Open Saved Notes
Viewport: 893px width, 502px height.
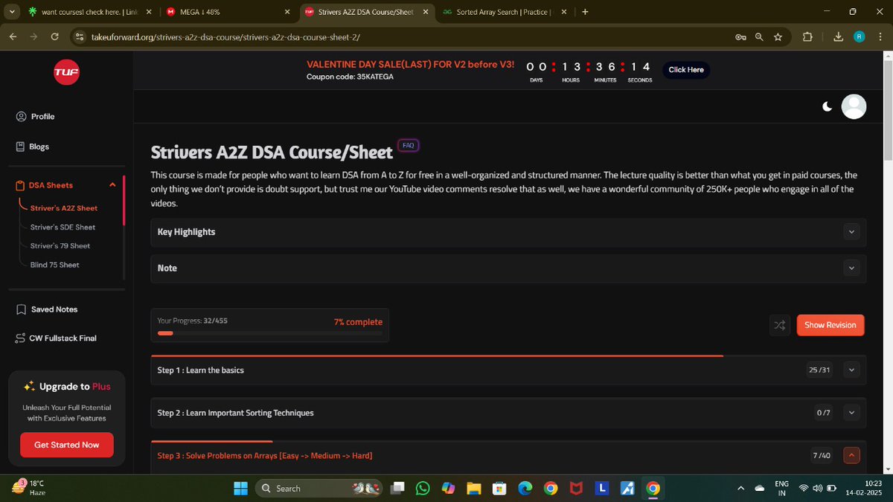[46, 309]
